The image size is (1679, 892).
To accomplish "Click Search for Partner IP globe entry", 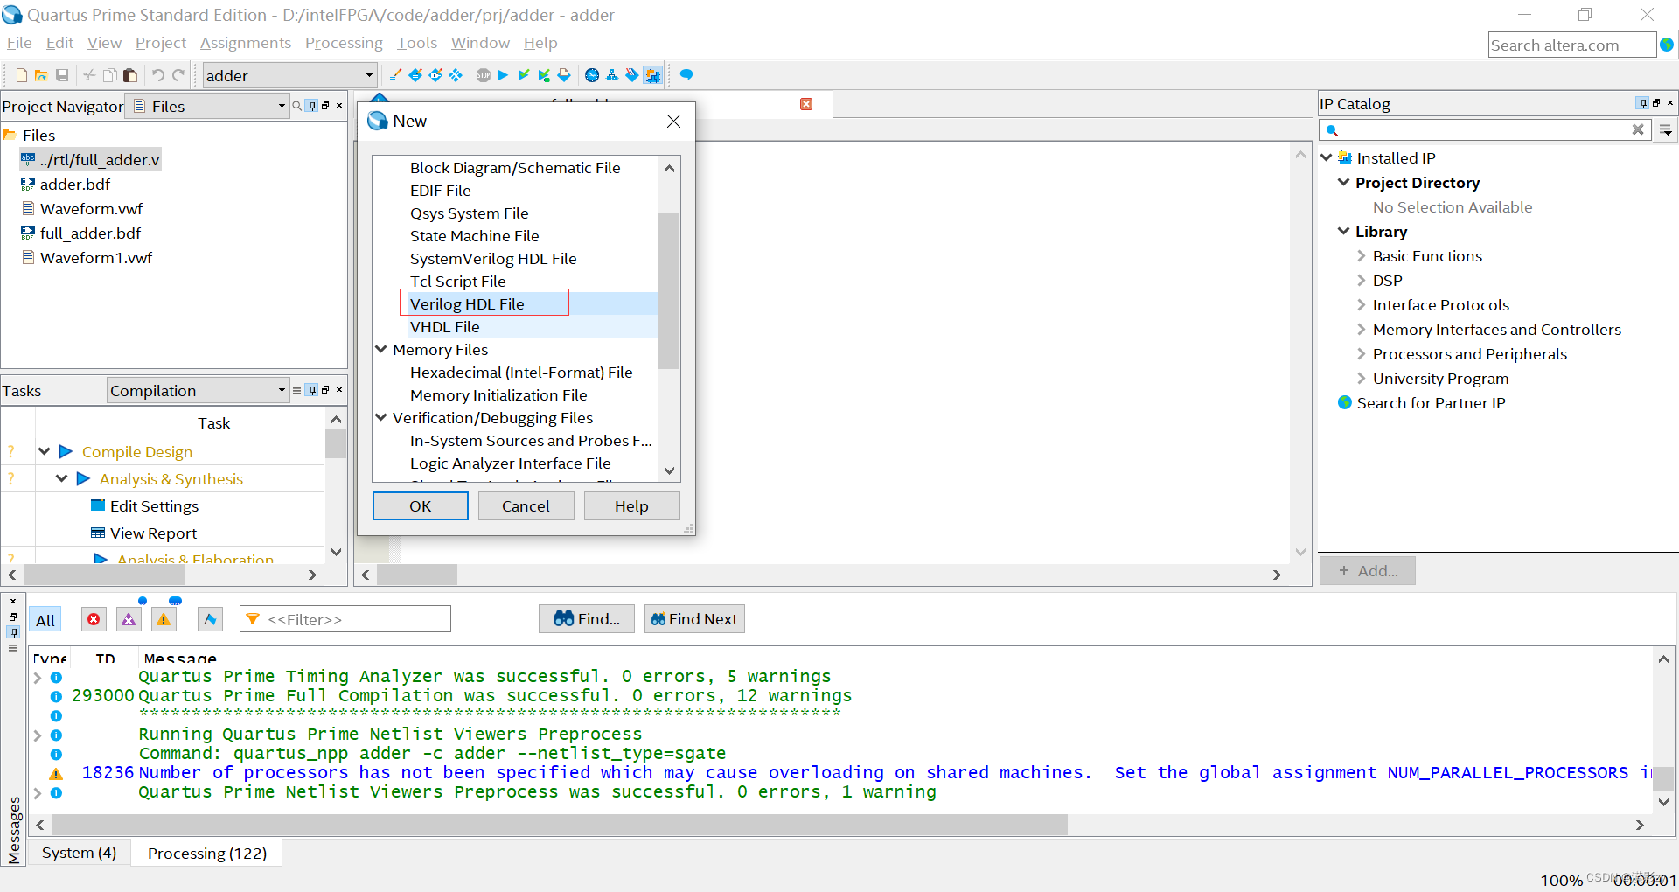I will (1422, 403).
